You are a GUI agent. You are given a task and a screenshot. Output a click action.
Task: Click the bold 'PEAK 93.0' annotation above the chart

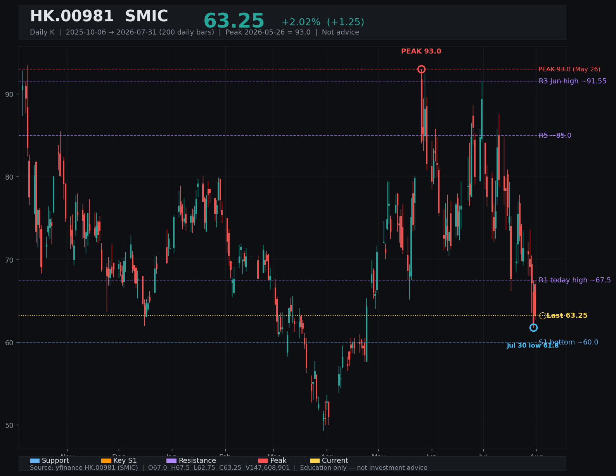[421, 51]
